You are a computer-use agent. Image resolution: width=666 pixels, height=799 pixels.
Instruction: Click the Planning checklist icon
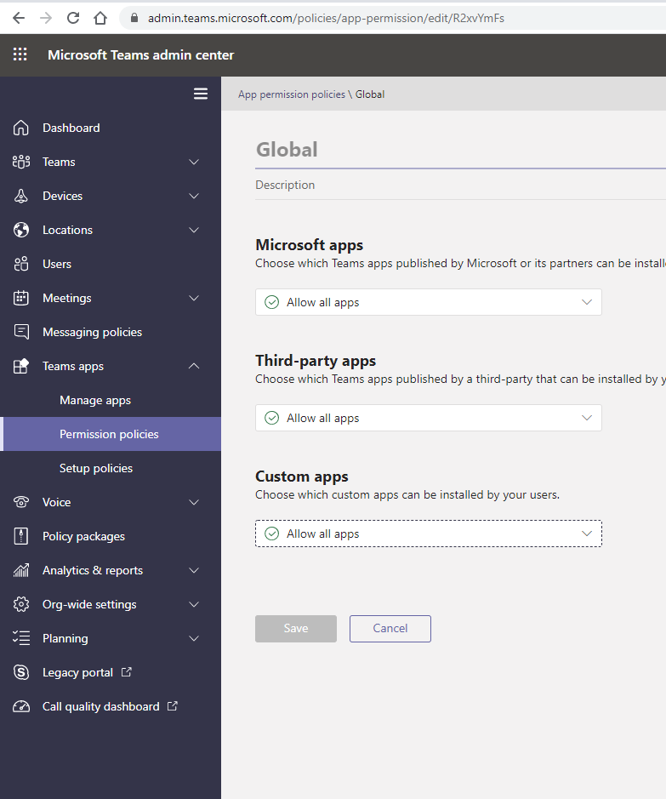(21, 638)
